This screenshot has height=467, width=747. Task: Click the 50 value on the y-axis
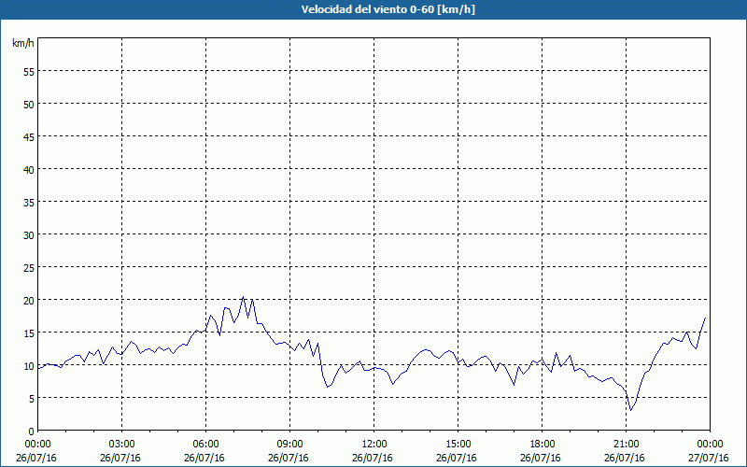tap(29, 105)
